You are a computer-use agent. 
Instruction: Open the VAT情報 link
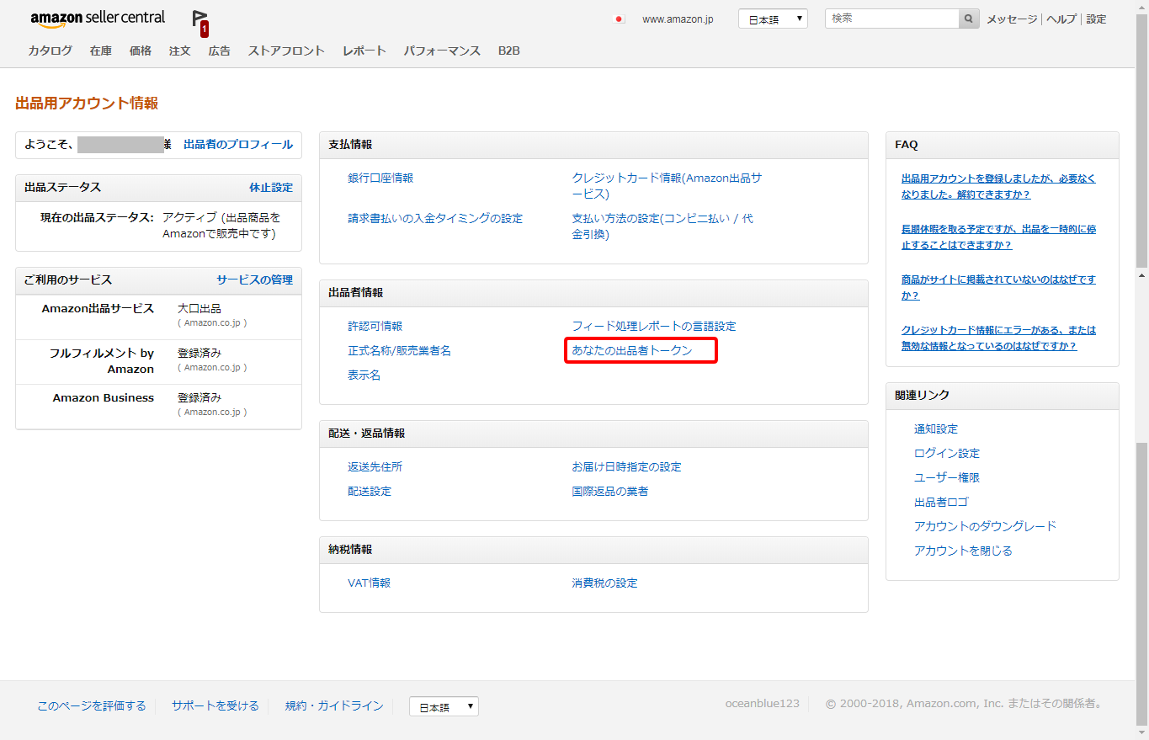(370, 583)
